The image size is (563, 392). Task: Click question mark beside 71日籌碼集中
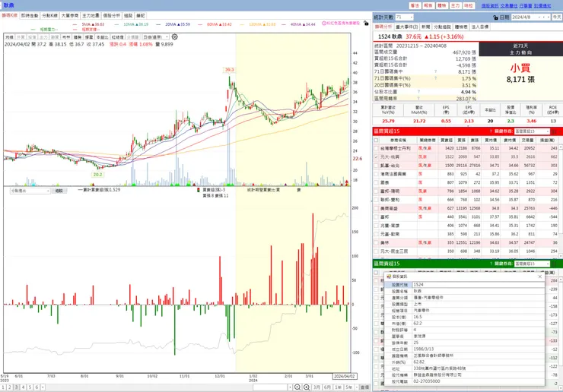[435, 71]
